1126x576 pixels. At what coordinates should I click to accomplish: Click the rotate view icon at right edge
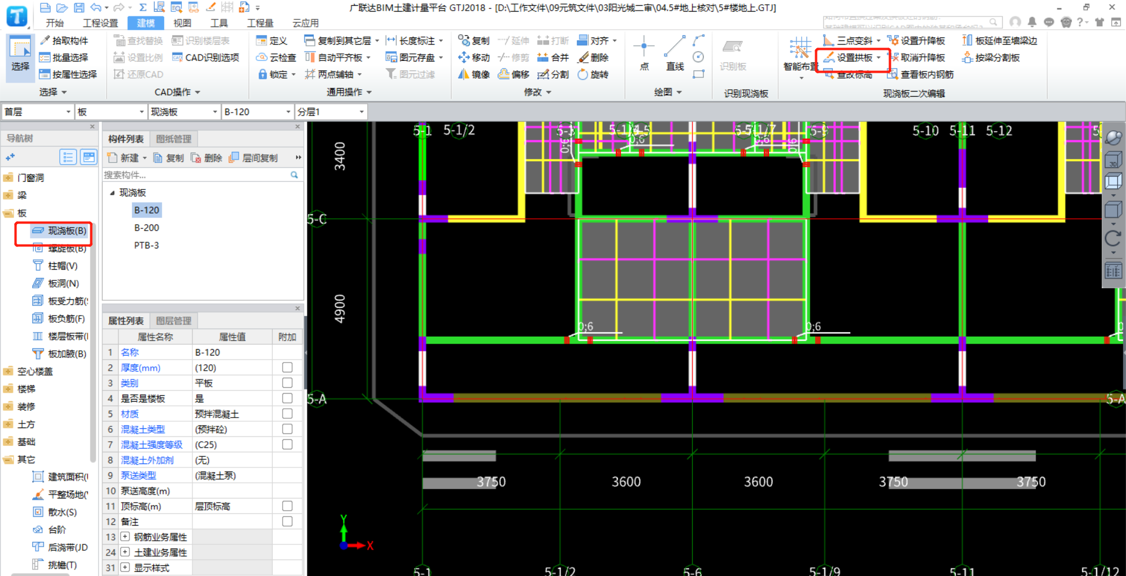(1113, 238)
